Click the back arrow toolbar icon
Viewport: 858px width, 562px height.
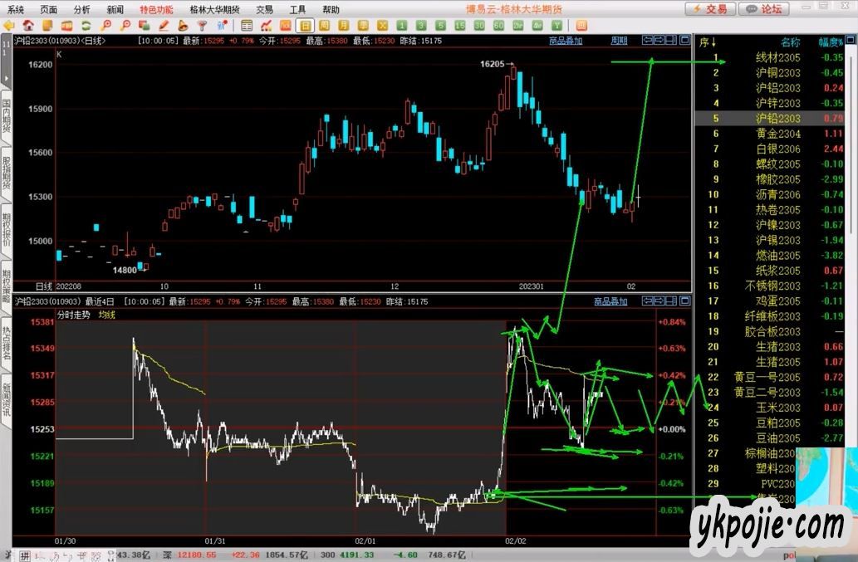click(9, 25)
